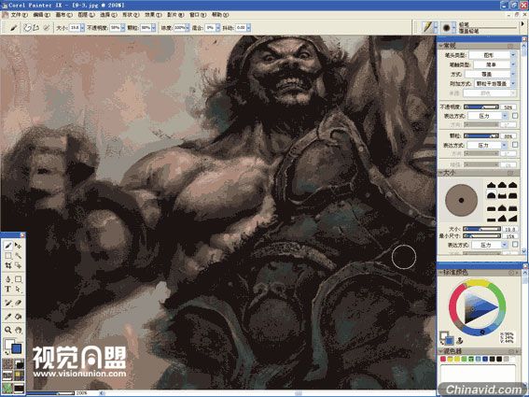The width and height of the screenshot is (529, 397).
Task: Open the paper texture selector
Action: pyautogui.click(x=7, y=364)
